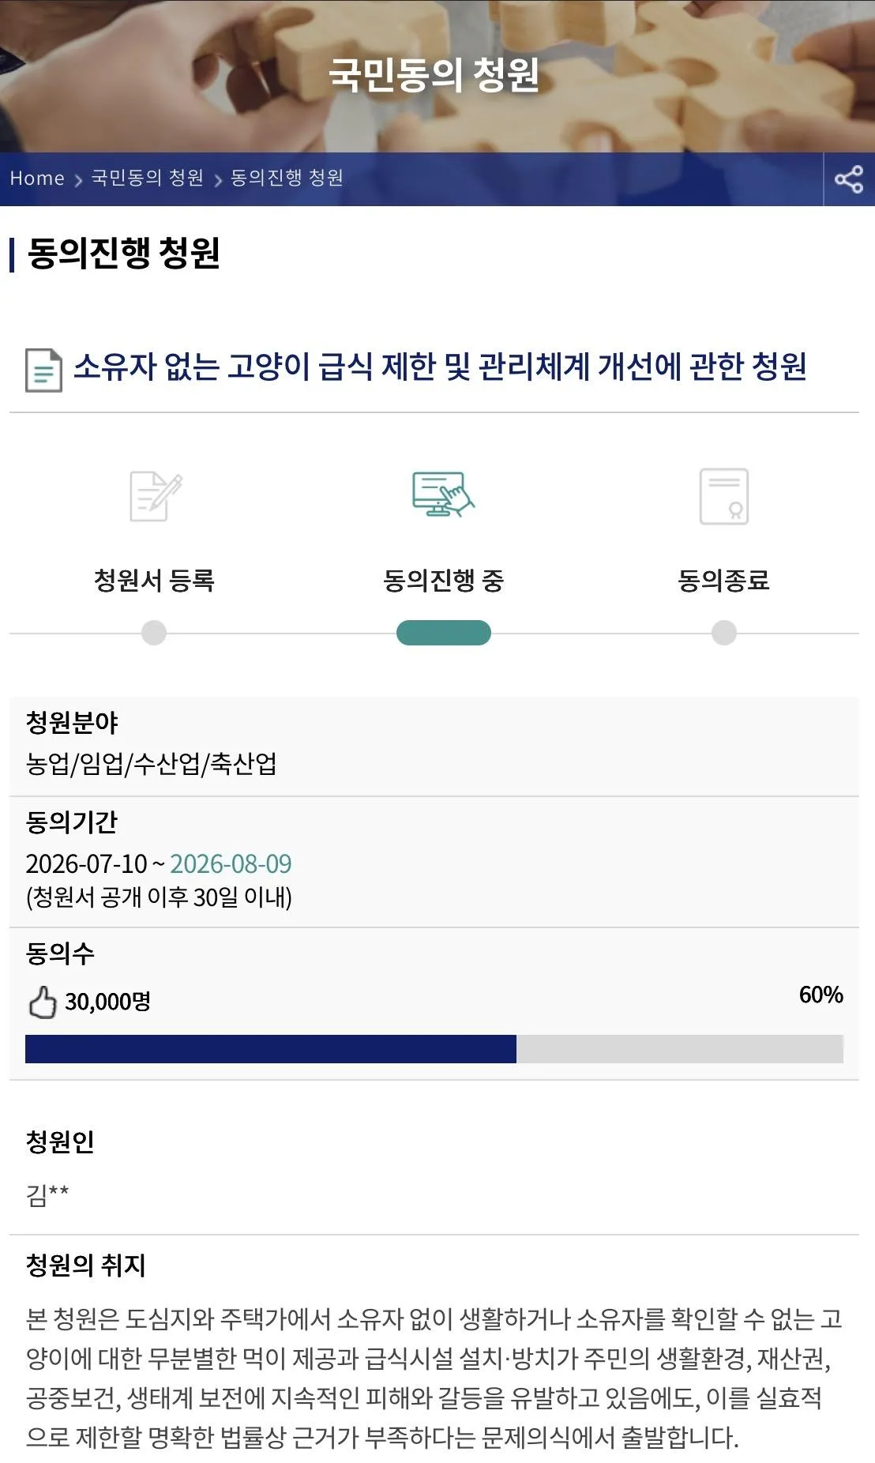Select the 동의진행 중 step label
875x1463 pixels.
tap(443, 580)
